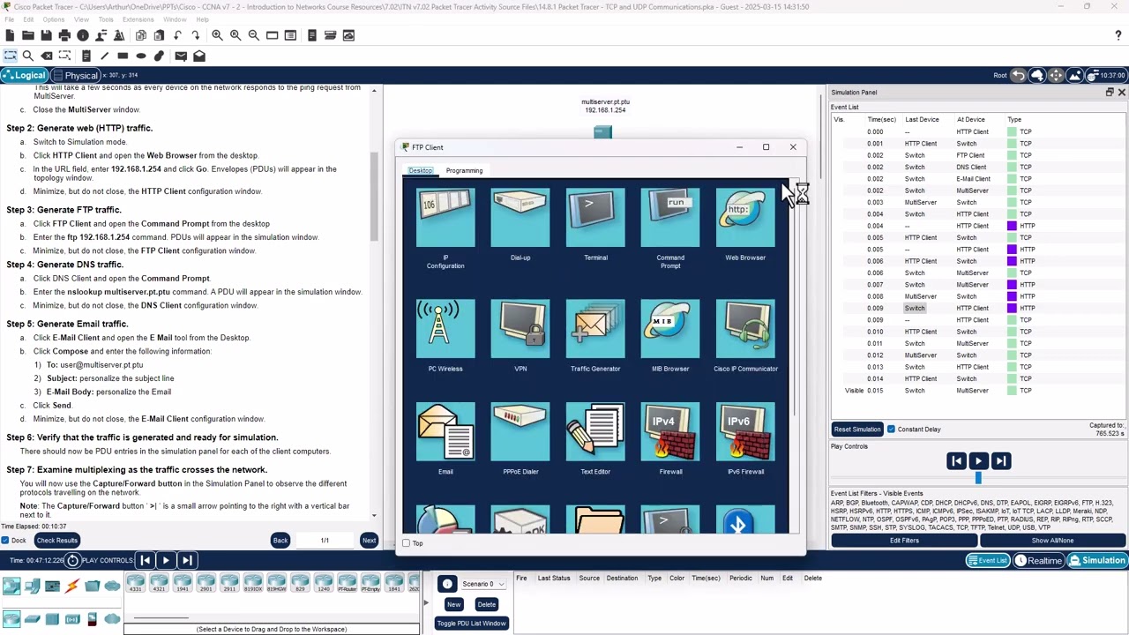
Task: Launch the Terminal desktop app
Action: click(x=595, y=218)
